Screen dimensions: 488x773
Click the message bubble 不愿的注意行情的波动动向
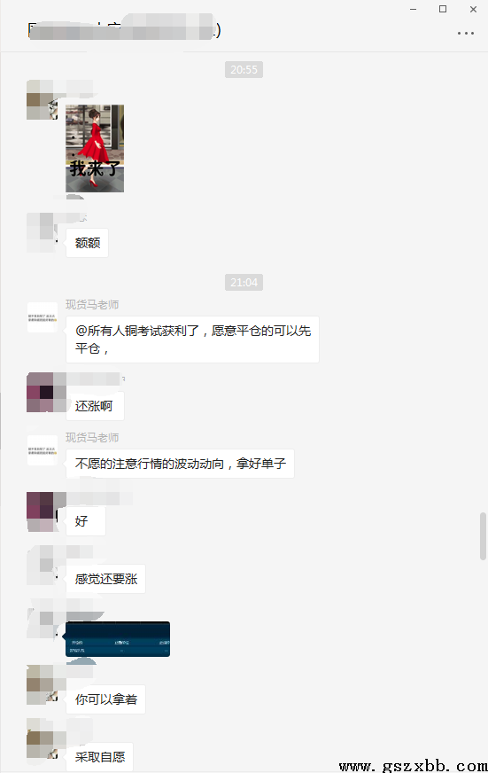[180, 464]
